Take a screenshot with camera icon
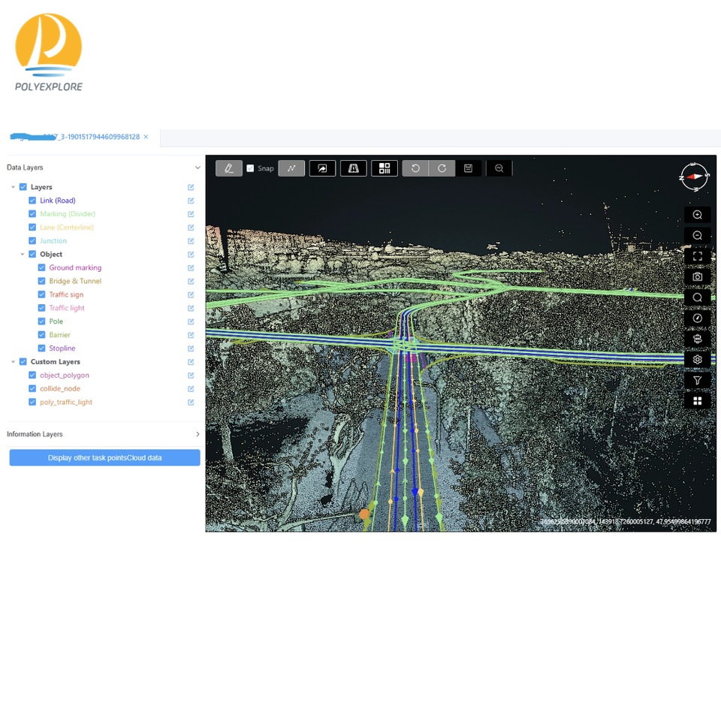The width and height of the screenshot is (721, 721). [697, 277]
